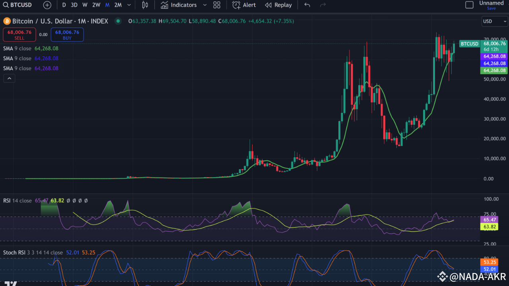Click the RSI 63.82 yellow scale label
The width and height of the screenshot is (509, 286).
click(x=489, y=226)
